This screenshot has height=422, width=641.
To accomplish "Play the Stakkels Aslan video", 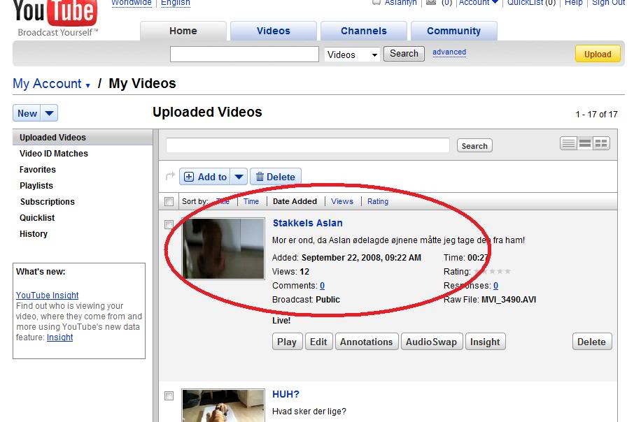I will 287,342.
